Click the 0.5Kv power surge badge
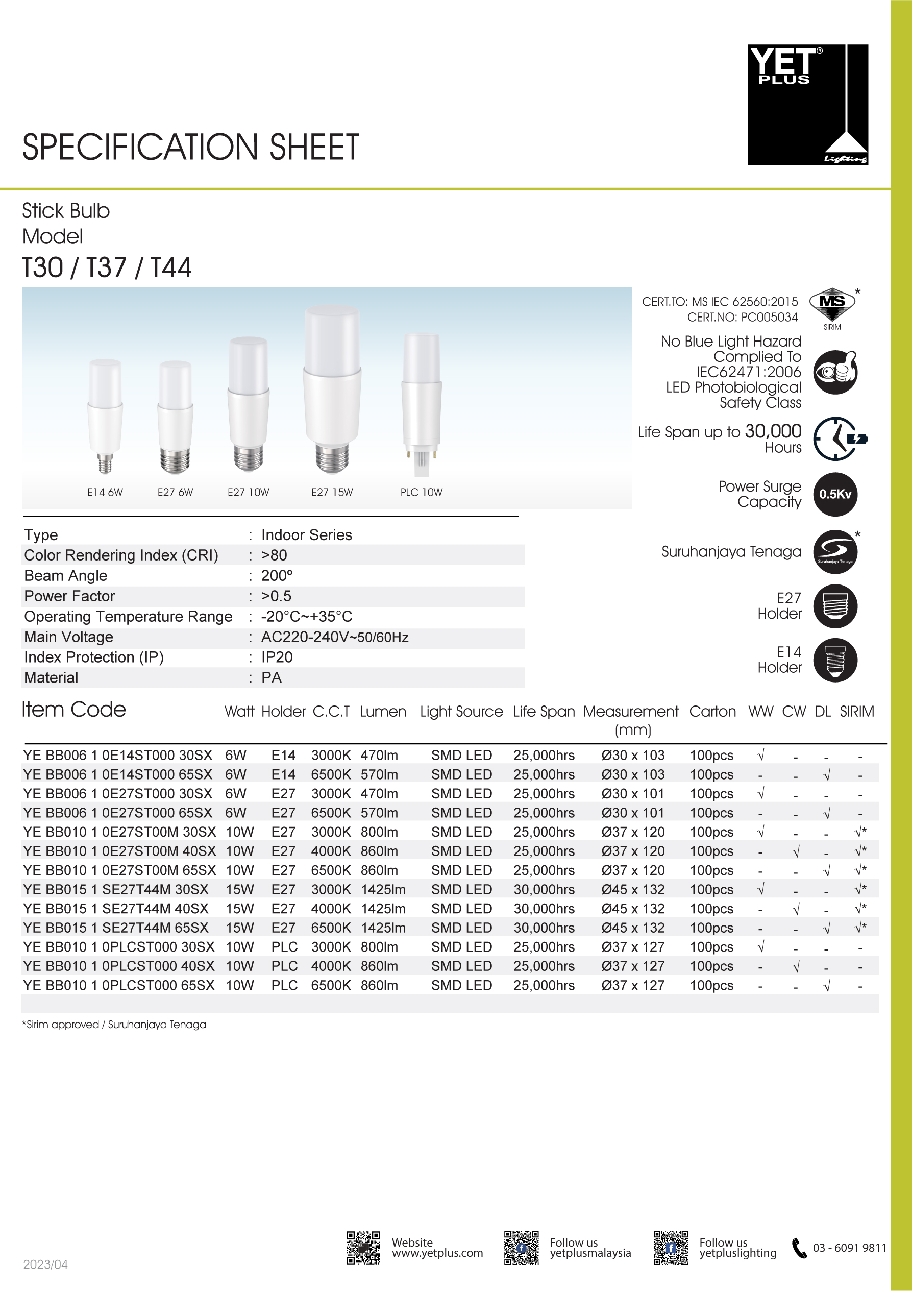Viewport: 912px width, 1291px height. (x=835, y=494)
